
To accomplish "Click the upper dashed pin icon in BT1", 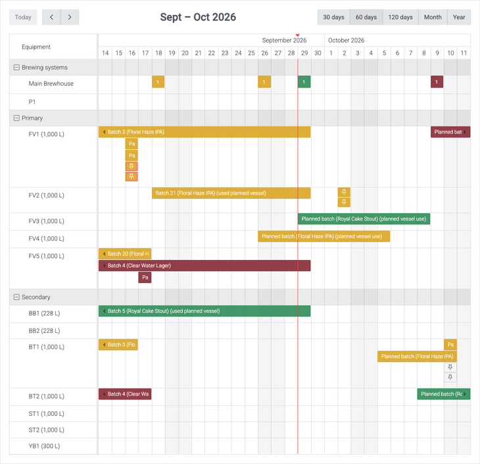I will (x=450, y=367).
